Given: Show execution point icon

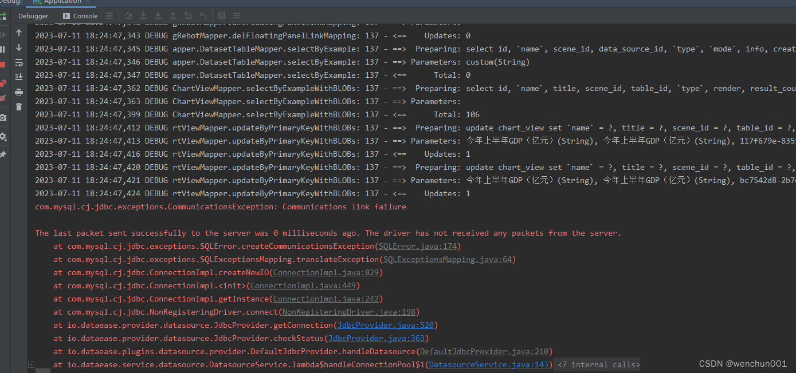Looking at the screenshot, I should [x=109, y=16].
